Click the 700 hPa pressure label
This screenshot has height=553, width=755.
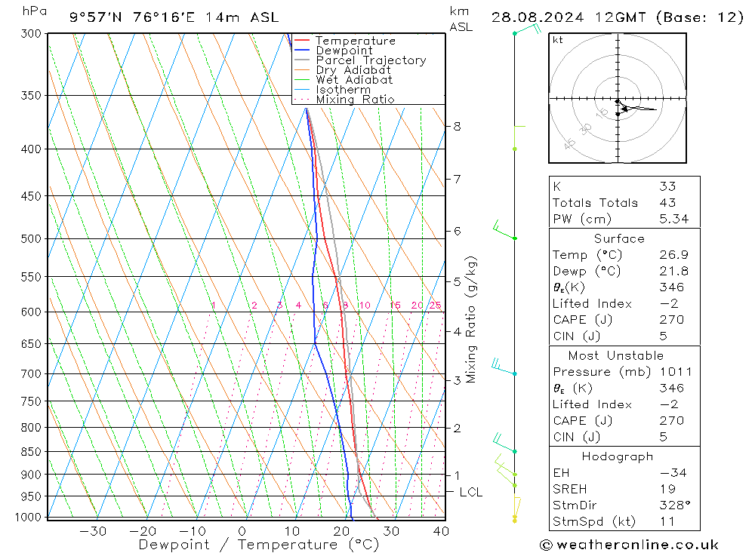coord(31,374)
